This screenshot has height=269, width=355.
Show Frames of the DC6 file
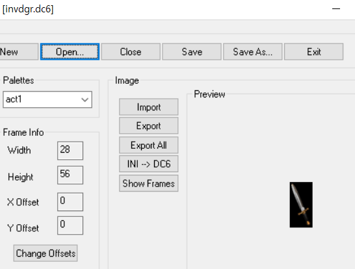pos(148,183)
